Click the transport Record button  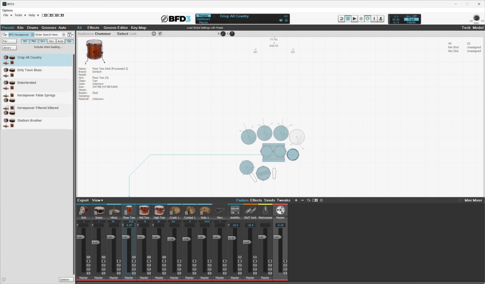coord(361,19)
